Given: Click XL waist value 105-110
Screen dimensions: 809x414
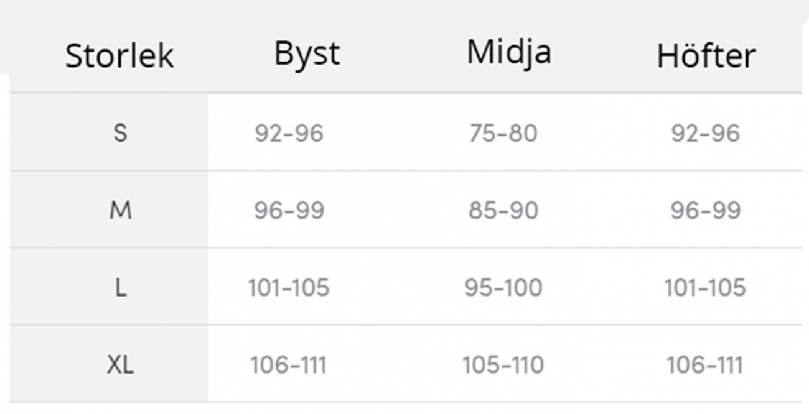Looking at the screenshot, I should [503, 365].
